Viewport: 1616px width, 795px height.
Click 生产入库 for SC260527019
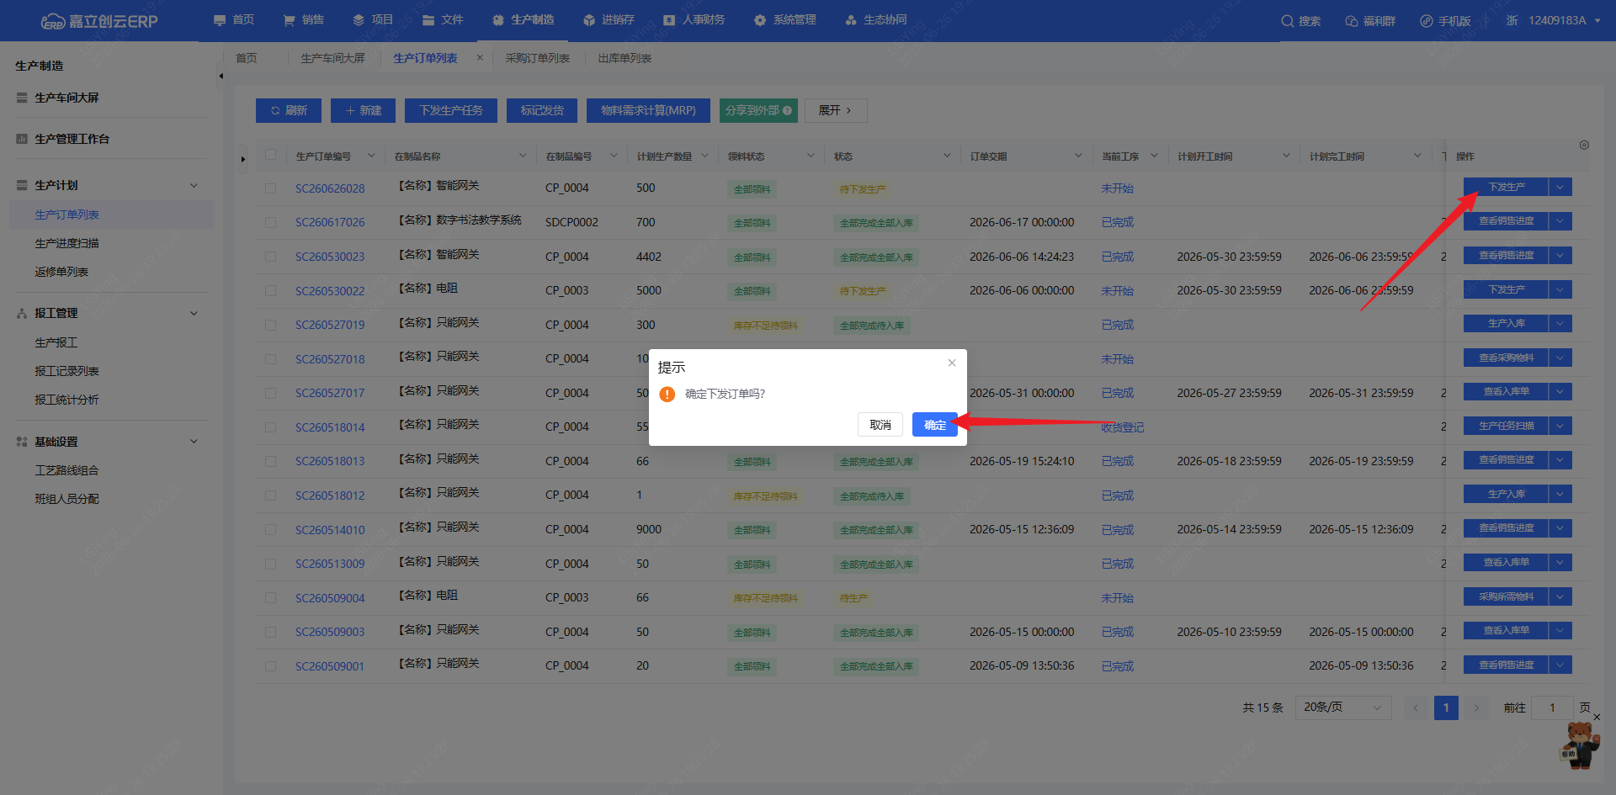1506,323
